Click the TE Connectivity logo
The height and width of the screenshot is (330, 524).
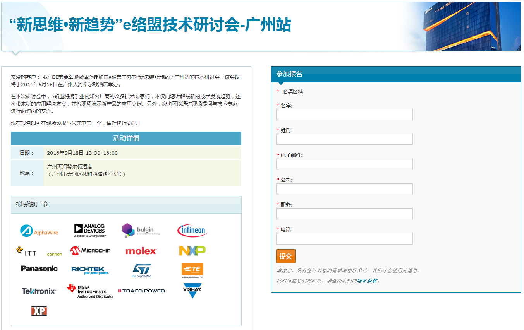tap(192, 270)
